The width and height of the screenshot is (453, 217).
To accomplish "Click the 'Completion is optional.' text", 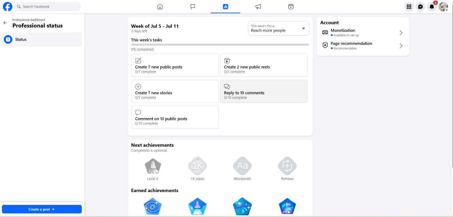I will click(x=149, y=151).
